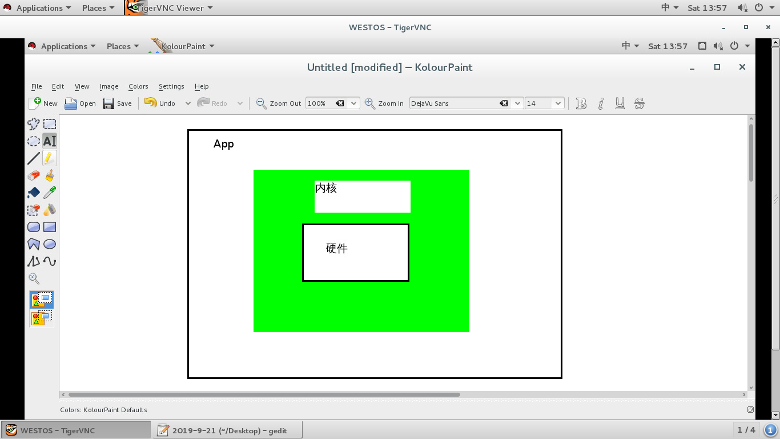The width and height of the screenshot is (780, 439).
Task: Expand the Redo history dropdown arrow
Action: pyautogui.click(x=240, y=103)
